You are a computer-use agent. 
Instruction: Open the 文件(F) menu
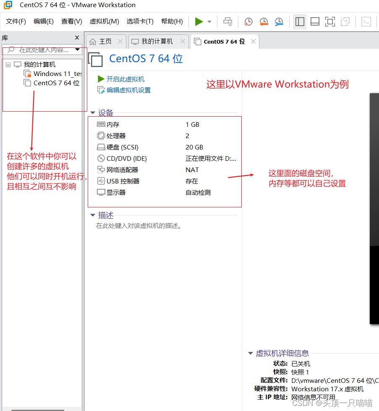tap(16, 21)
